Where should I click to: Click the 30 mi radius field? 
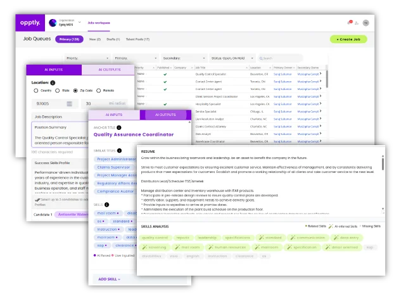point(105,103)
